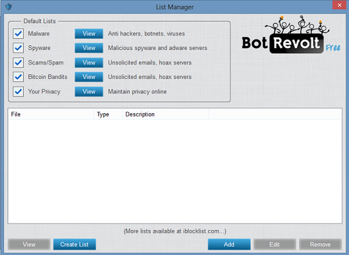Open View for Spyware list

tap(89, 48)
